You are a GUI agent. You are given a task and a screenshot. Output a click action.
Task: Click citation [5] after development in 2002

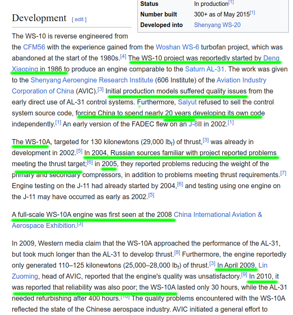tap(79, 151)
